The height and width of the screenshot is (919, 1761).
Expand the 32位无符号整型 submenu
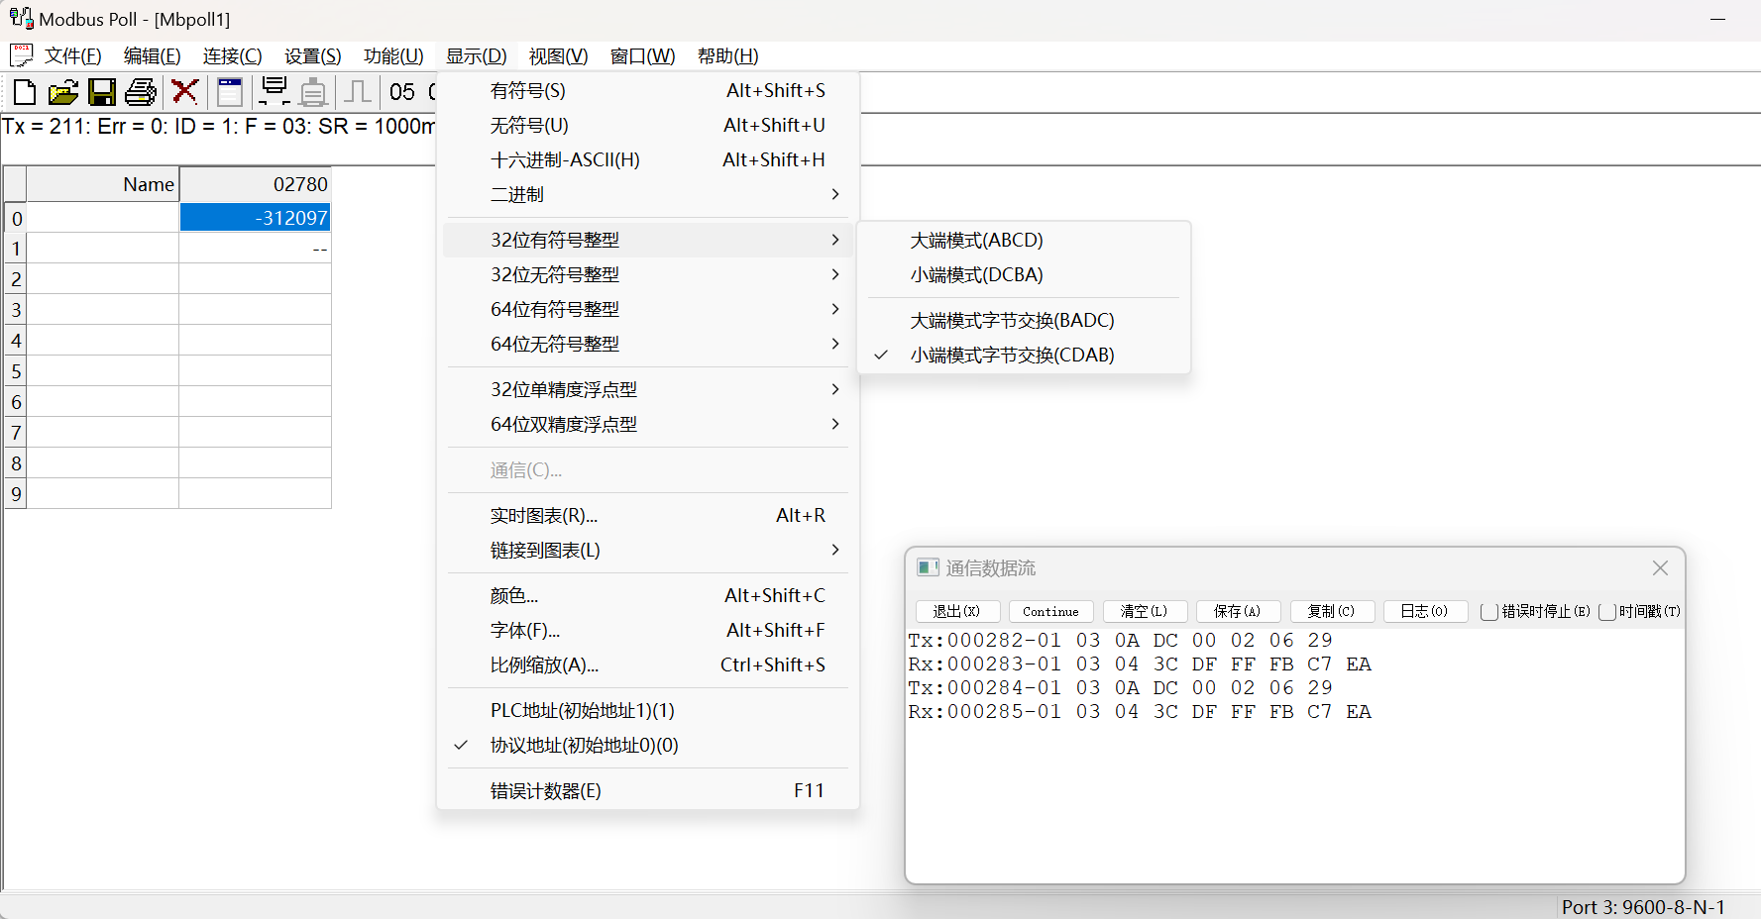(x=647, y=274)
